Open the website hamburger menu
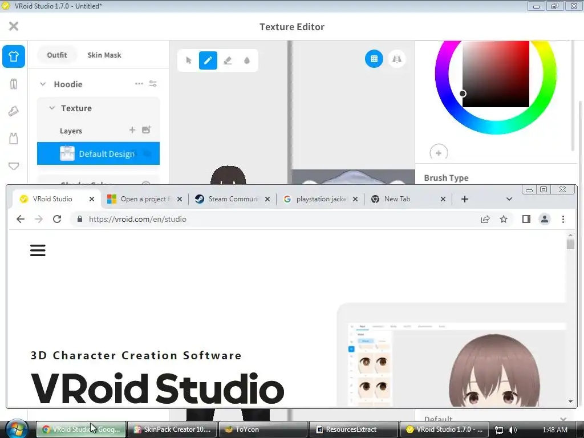 (x=38, y=250)
